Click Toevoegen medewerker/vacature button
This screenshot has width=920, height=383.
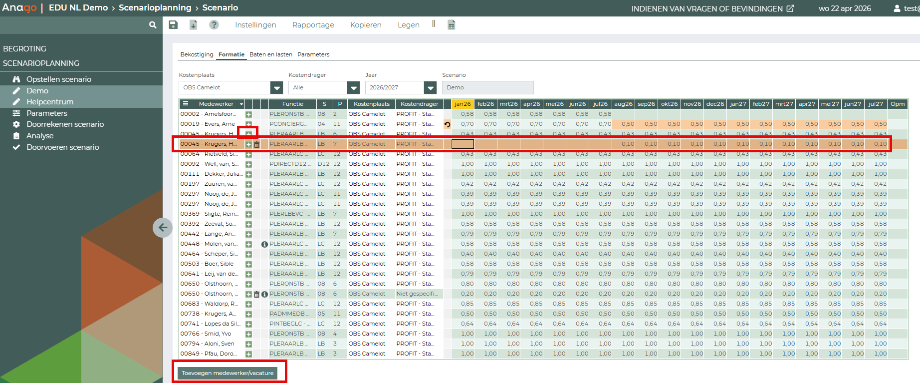point(228,373)
